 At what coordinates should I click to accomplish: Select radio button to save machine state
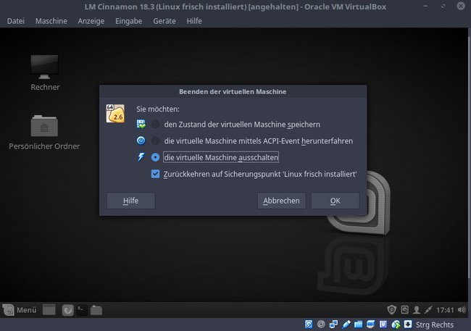pyautogui.click(x=155, y=124)
